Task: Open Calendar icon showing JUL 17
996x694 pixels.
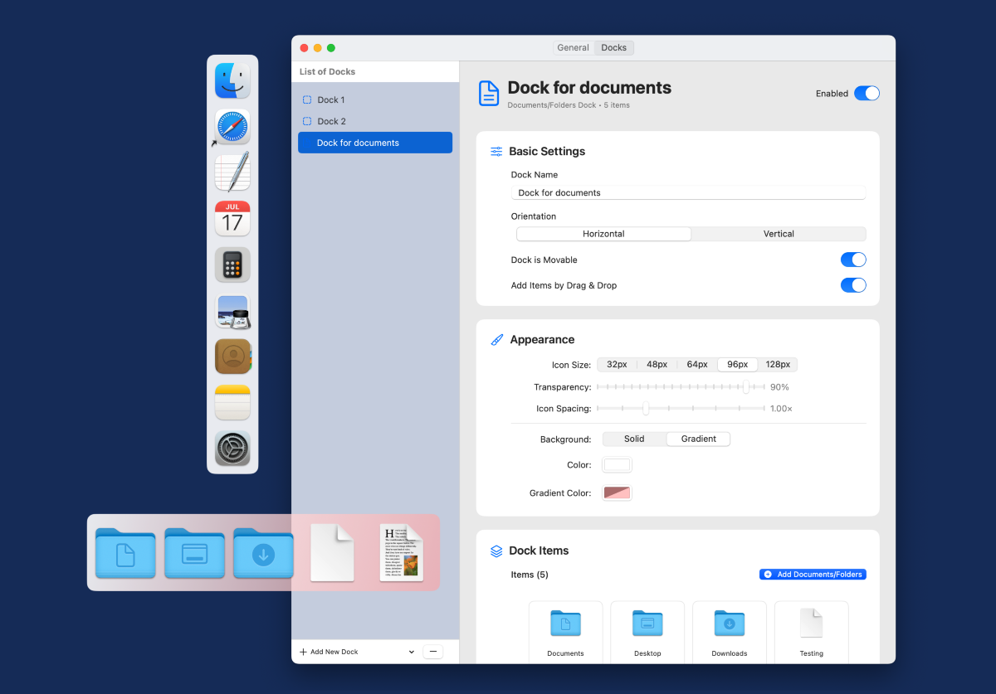Action: (x=232, y=218)
